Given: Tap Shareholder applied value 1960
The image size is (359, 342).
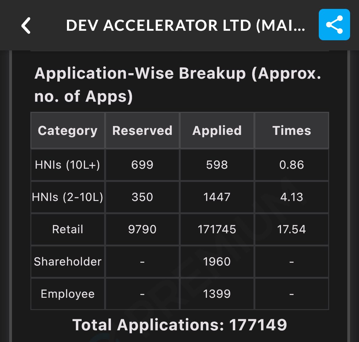Looking at the screenshot, I should tap(217, 261).
